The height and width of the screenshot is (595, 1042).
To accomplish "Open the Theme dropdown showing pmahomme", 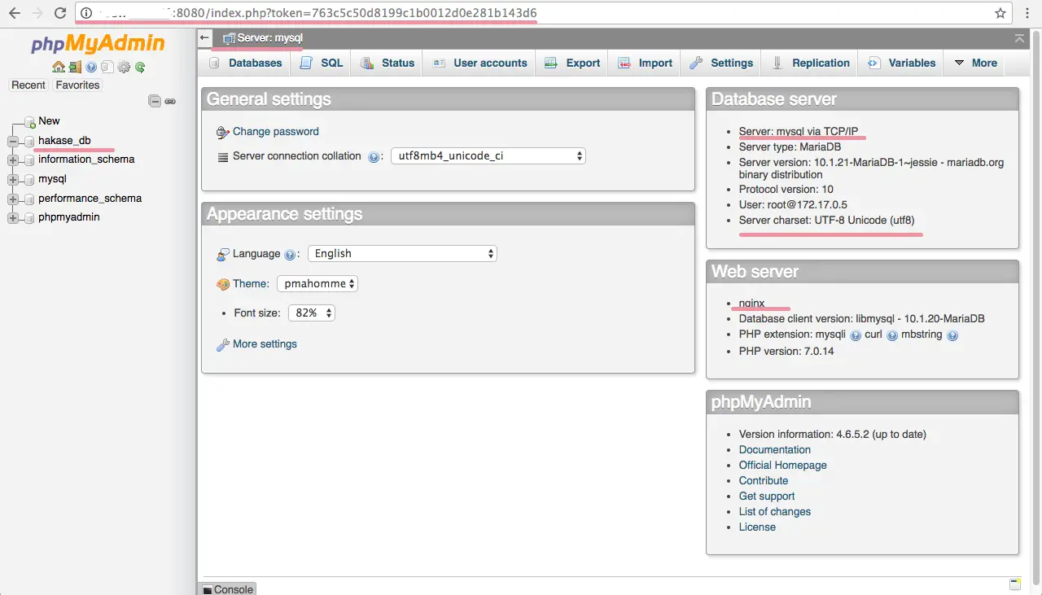I will pos(317,283).
